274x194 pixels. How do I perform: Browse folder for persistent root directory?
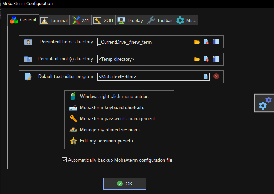[197, 59]
